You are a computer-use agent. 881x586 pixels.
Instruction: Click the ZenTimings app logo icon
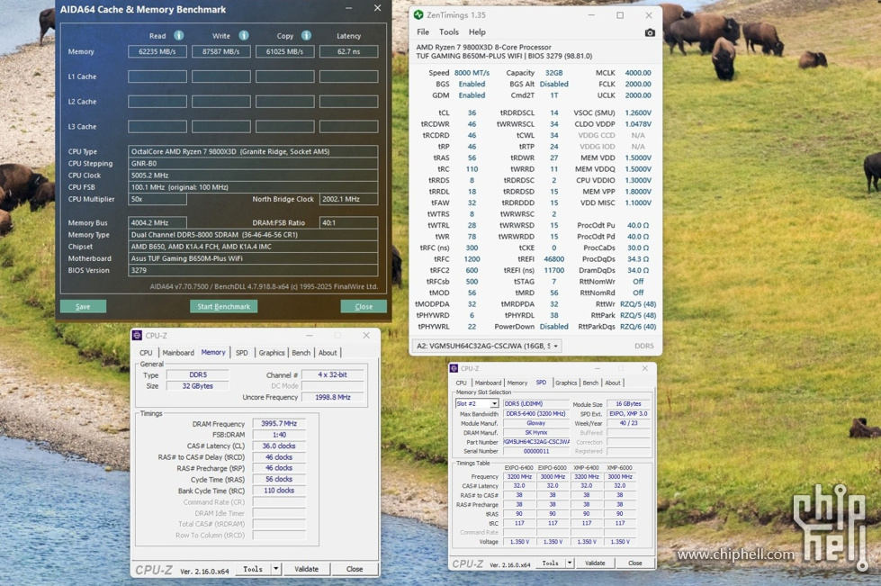click(x=418, y=15)
